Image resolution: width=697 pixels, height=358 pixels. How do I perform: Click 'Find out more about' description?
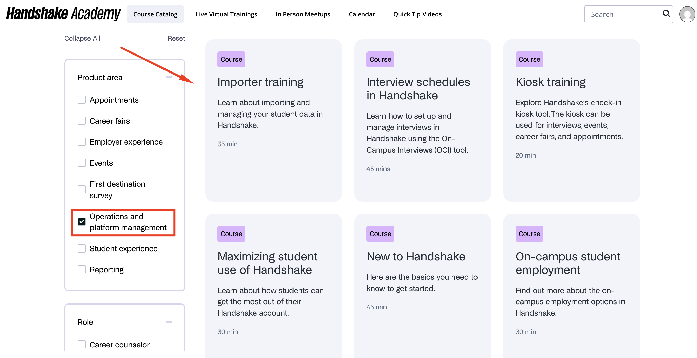click(x=570, y=302)
